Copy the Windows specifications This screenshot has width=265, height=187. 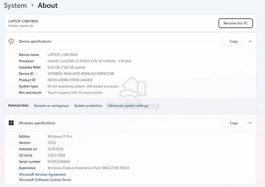(234, 123)
